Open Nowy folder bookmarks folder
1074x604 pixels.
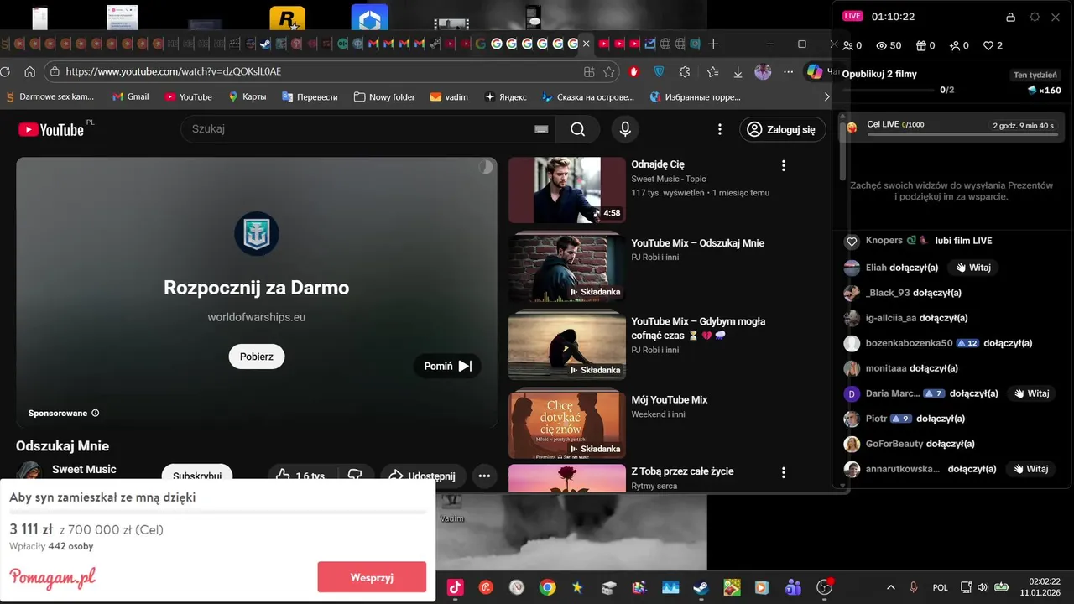point(384,97)
